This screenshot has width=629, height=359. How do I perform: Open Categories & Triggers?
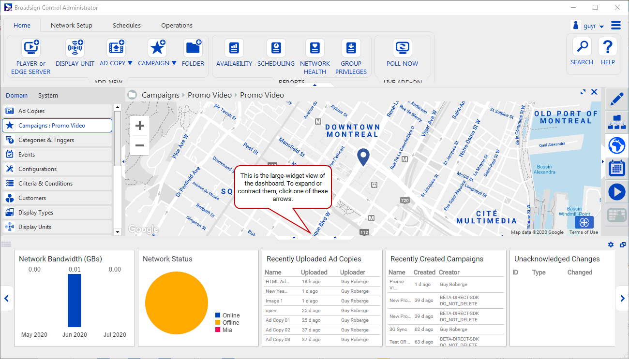tap(57, 140)
